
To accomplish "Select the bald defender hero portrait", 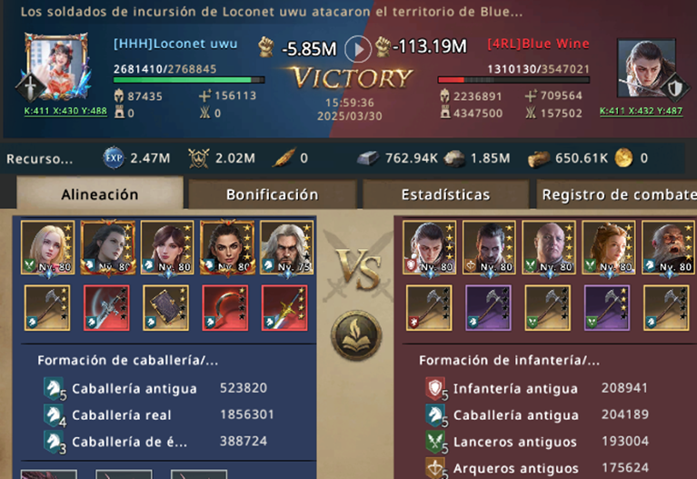I will (x=549, y=248).
